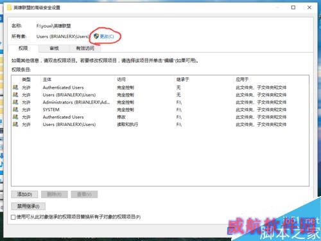Select the Users entry with 读取和执行 access
Image resolution: width=321 pixels, height=241 pixels.
coord(160,125)
